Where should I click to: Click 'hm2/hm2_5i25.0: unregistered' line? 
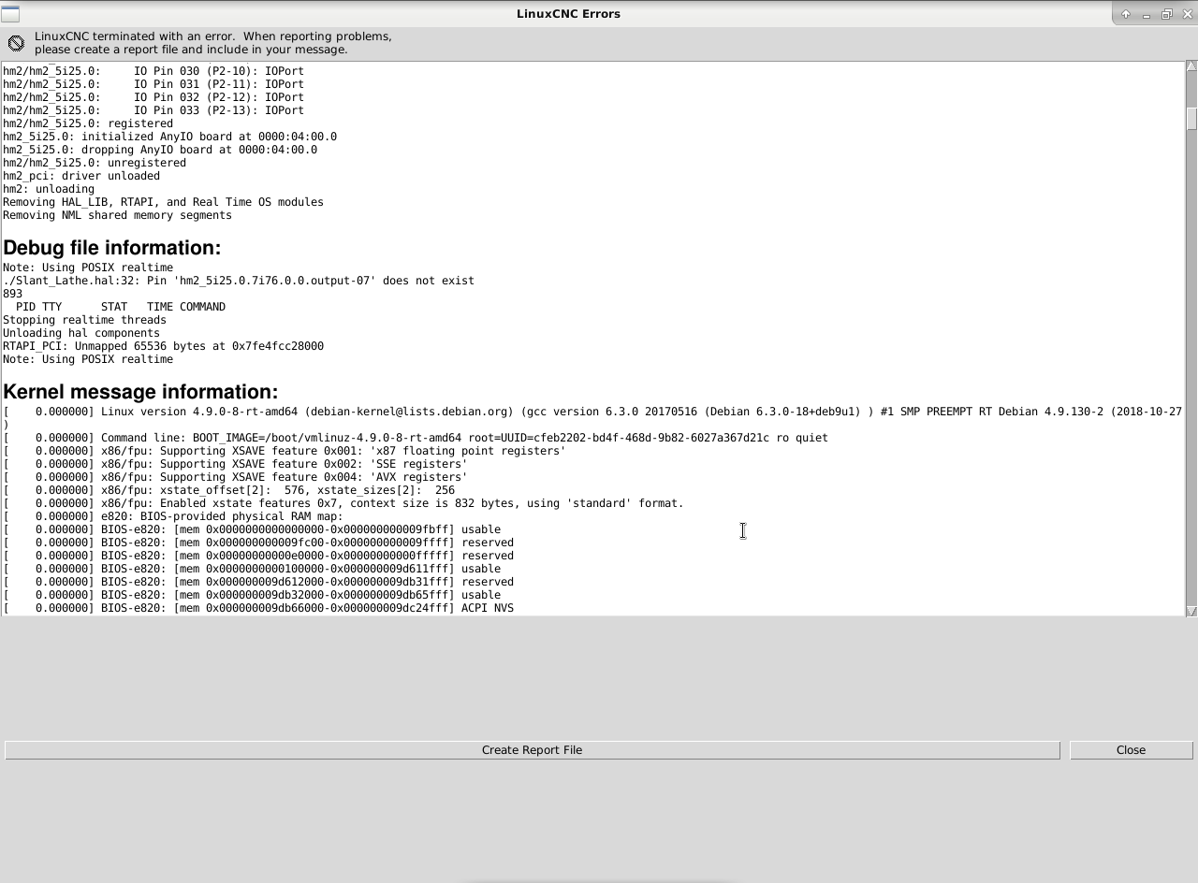(x=95, y=163)
